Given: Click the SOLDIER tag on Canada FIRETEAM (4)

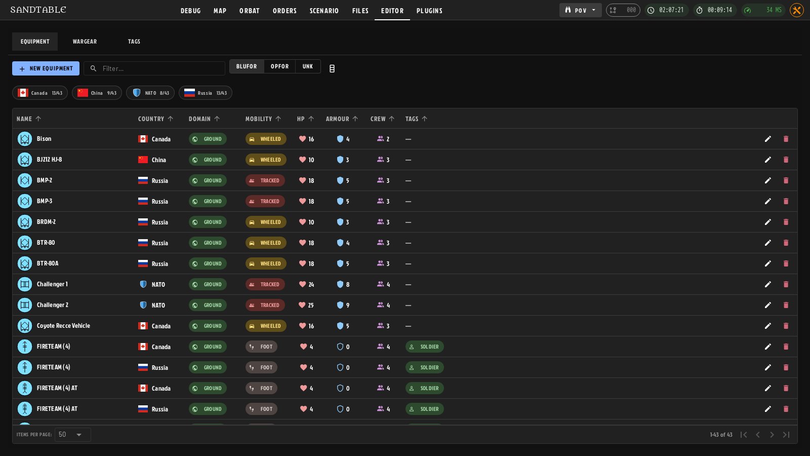Looking at the screenshot, I should [425, 347].
